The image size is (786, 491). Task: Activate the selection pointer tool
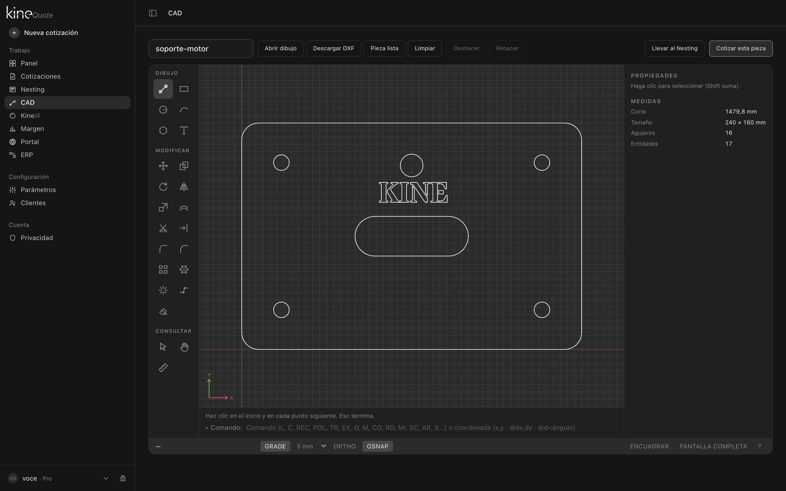[x=163, y=347]
